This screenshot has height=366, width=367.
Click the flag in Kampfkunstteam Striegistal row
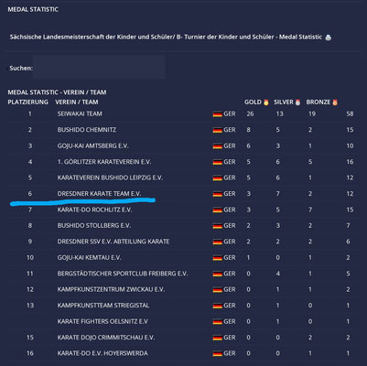[x=218, y=306]
